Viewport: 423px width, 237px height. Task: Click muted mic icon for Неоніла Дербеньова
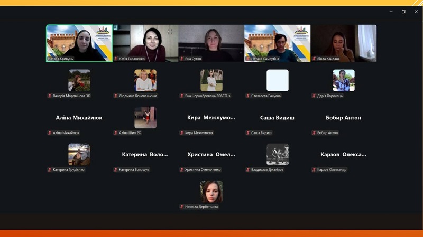coord(182,206)
